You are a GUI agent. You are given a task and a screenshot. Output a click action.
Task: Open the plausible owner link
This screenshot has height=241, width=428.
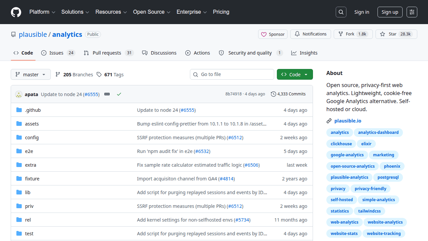coord(33,34)
